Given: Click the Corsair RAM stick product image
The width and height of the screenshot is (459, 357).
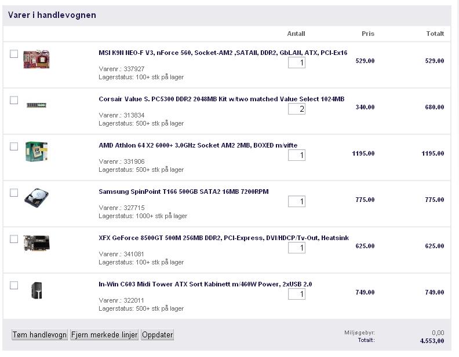Looking at the screenshot, I should pos(37,105).
